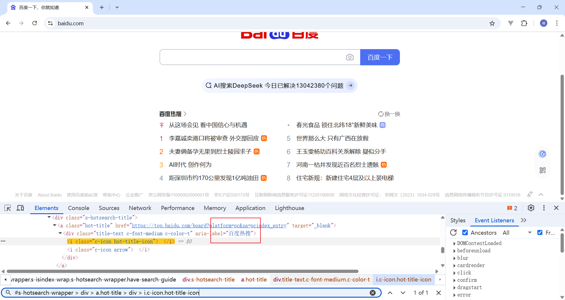Screen dimensions: 565x300
Task: Collapse the s-hotsearch-title div node
Action: (x=49, y=217)
